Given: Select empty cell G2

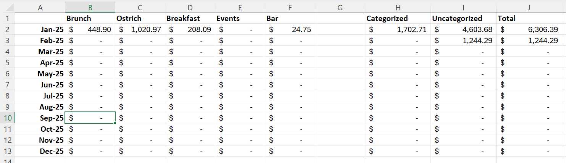Looking at the screenshot, I should pos(340,29).
